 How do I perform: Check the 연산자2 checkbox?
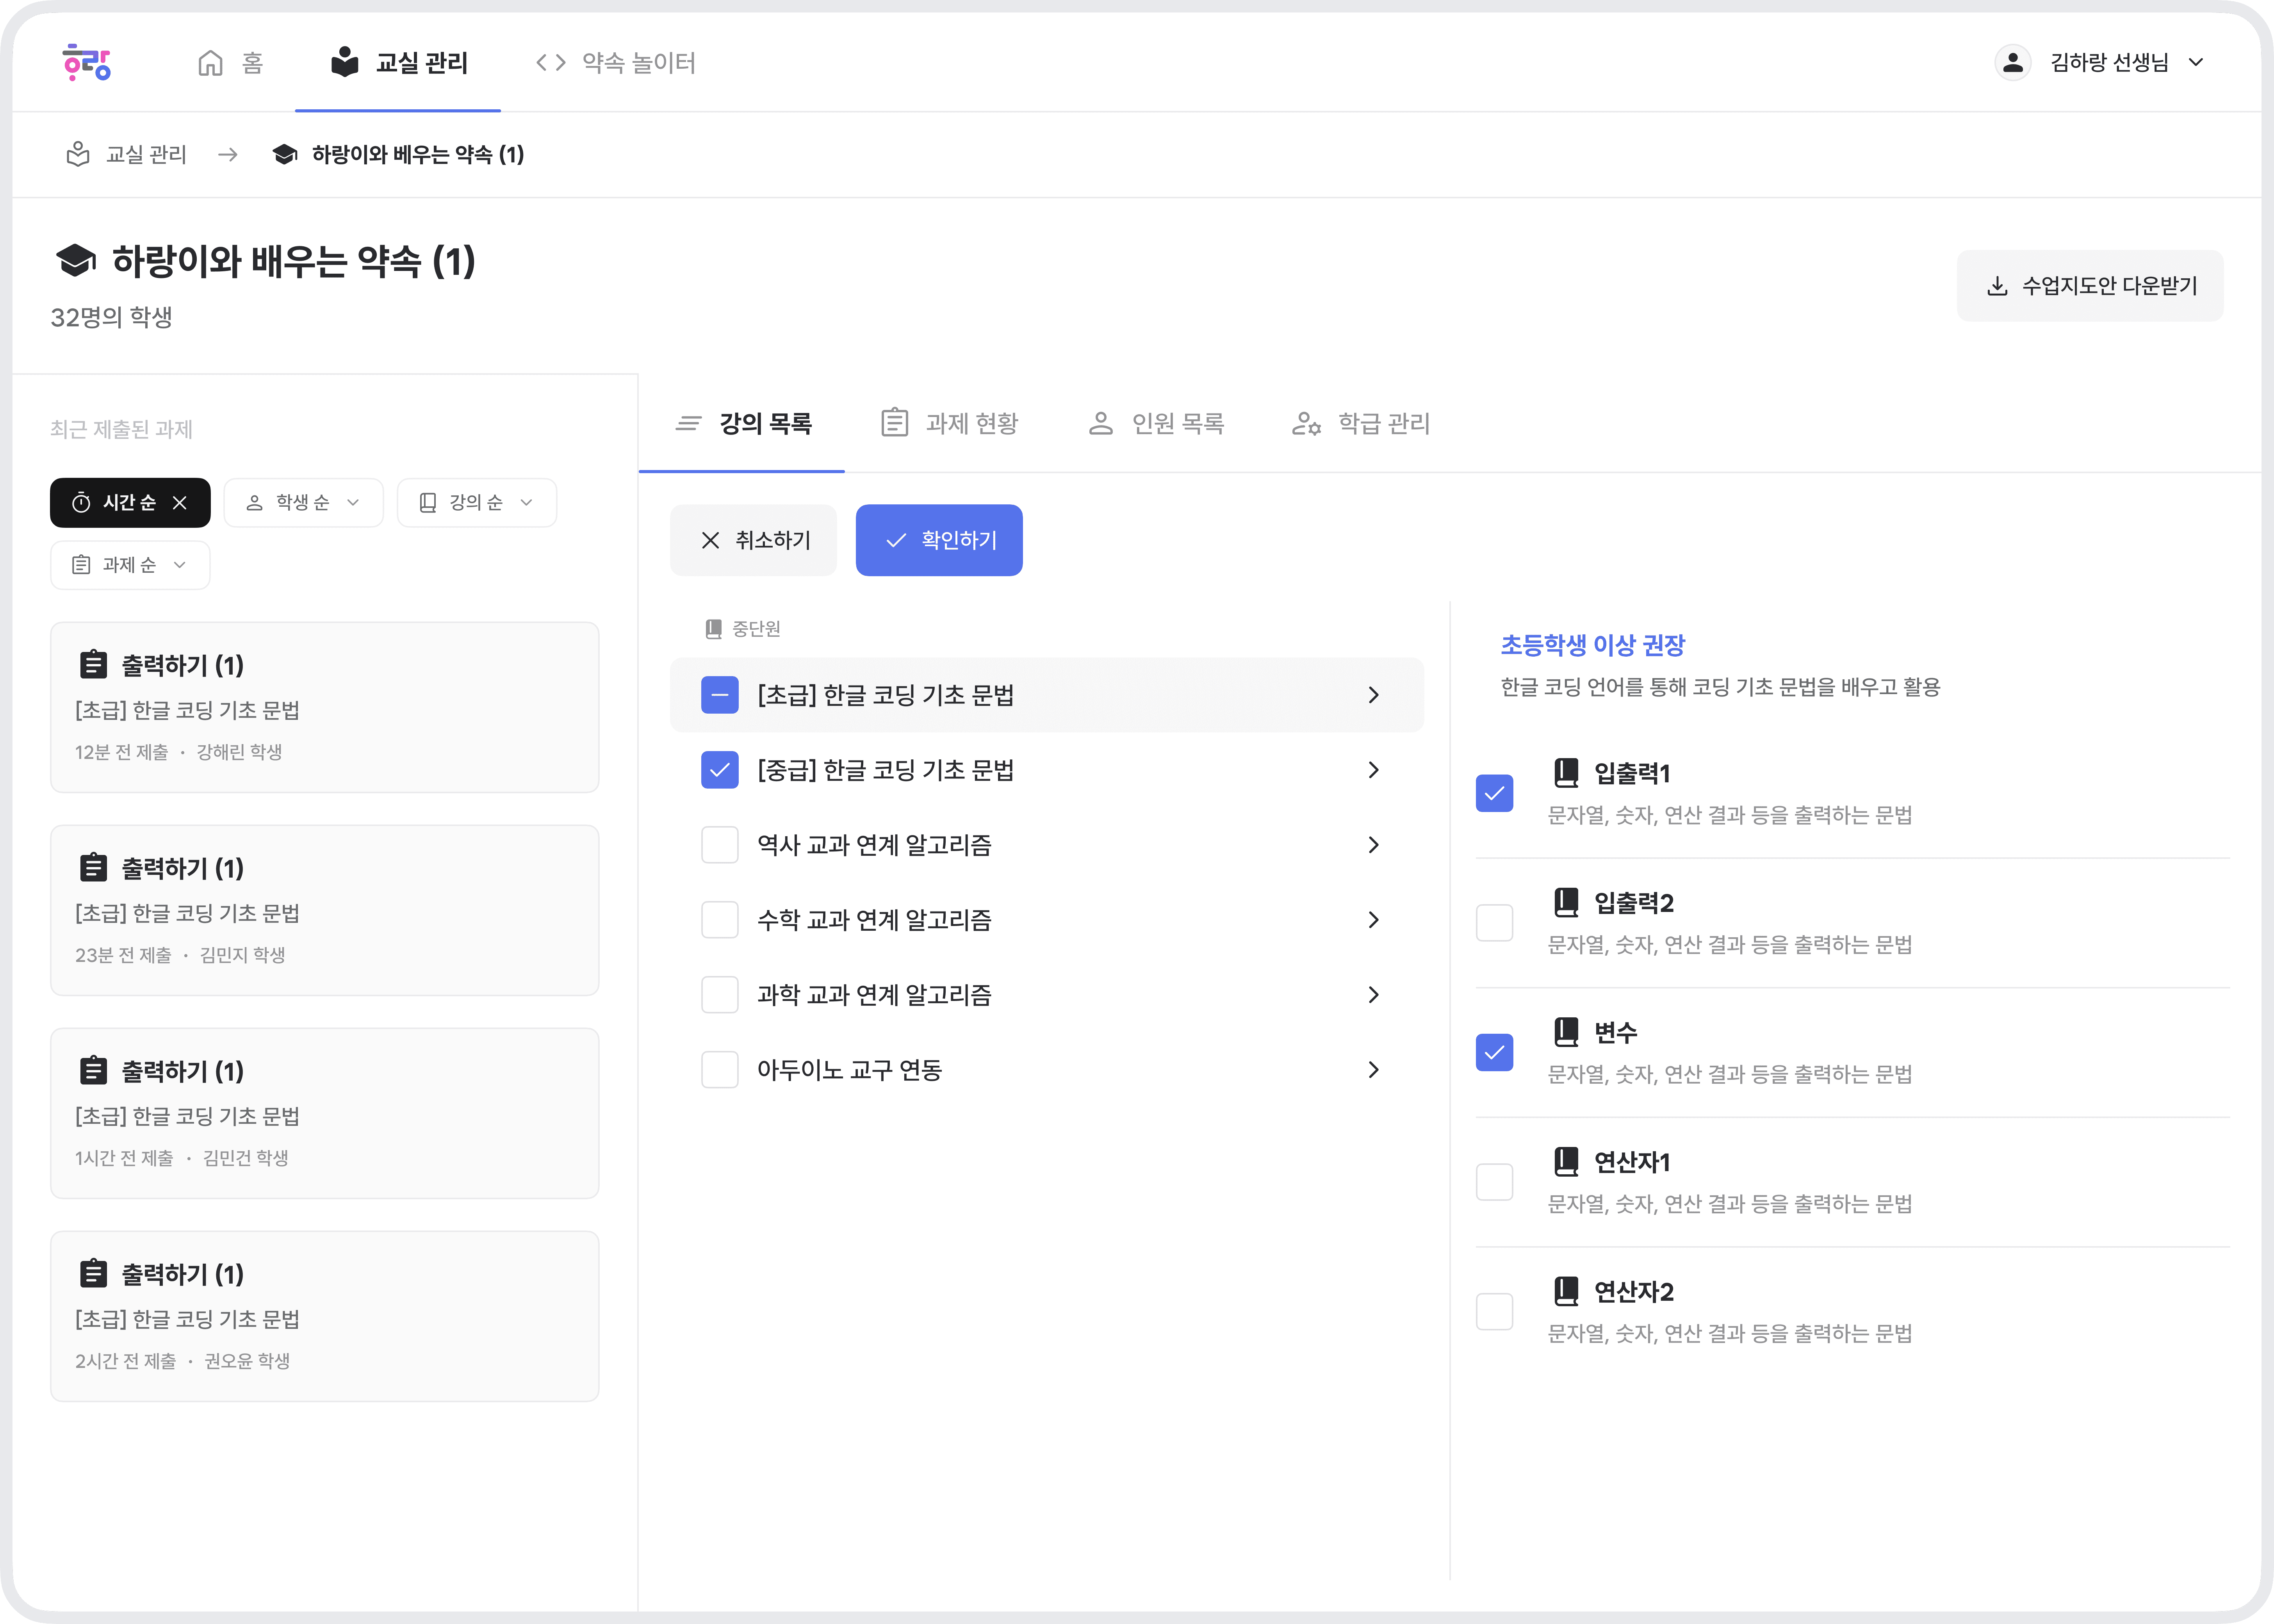click(1494, 1312)
